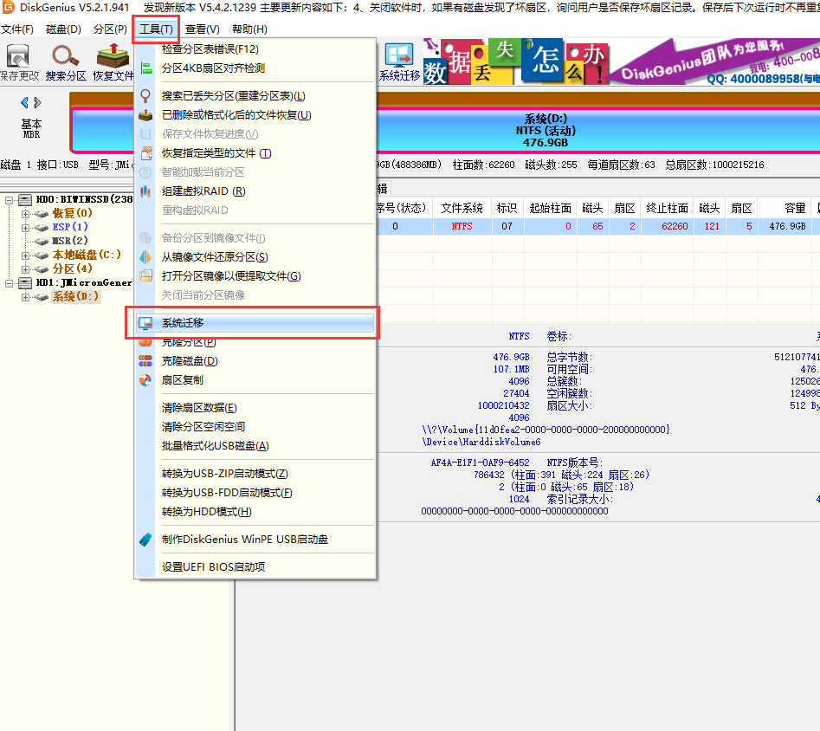Click the HD1 JMicron disk icon
Screen dimensions: 820x731
pos(24,283)
